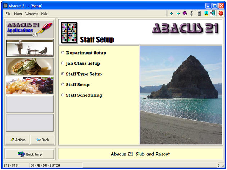Screen dimensions: 227x170
Task: Open the Help menu
Action: point(44,14)
